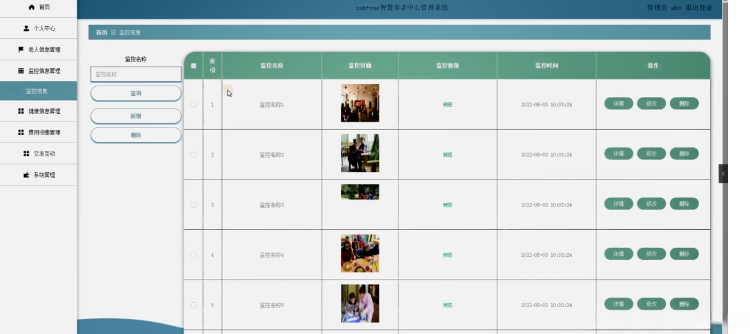Open the 系统管理 sidebar menu
This screenshot has height=334, width=750.
(38, 175)
